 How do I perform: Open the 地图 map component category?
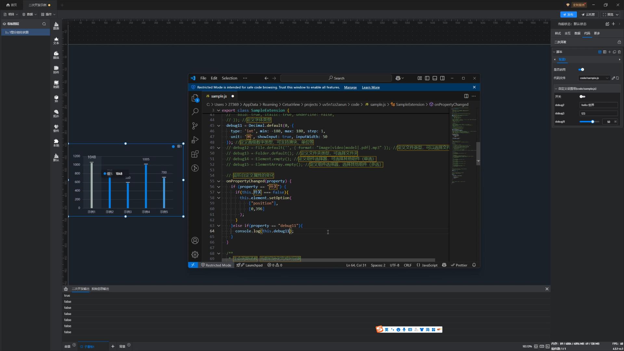[56, 84]
